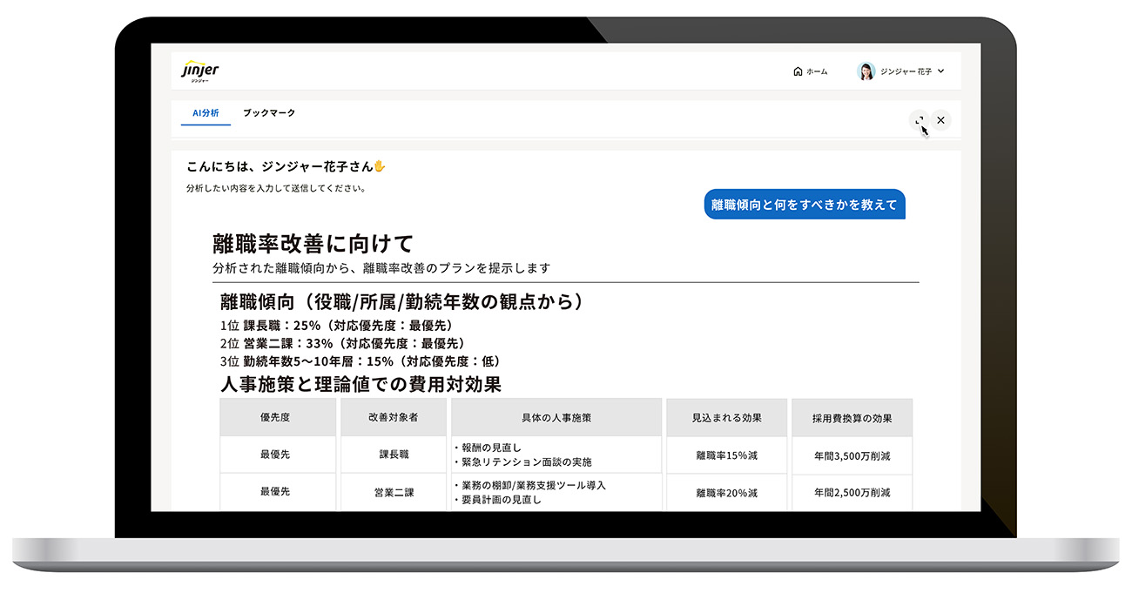Click the 離職率改善に向けて heading
The image size is (1132, 593).
pos(313,243)
